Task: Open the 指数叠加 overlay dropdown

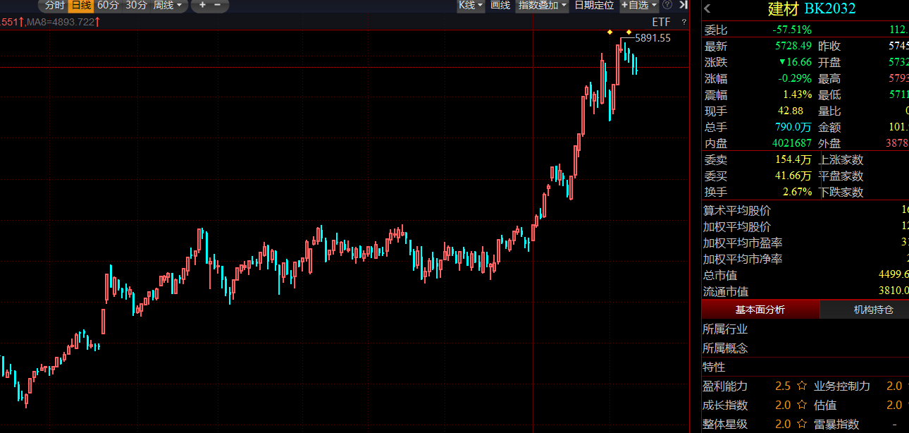Action: (543, 5)
